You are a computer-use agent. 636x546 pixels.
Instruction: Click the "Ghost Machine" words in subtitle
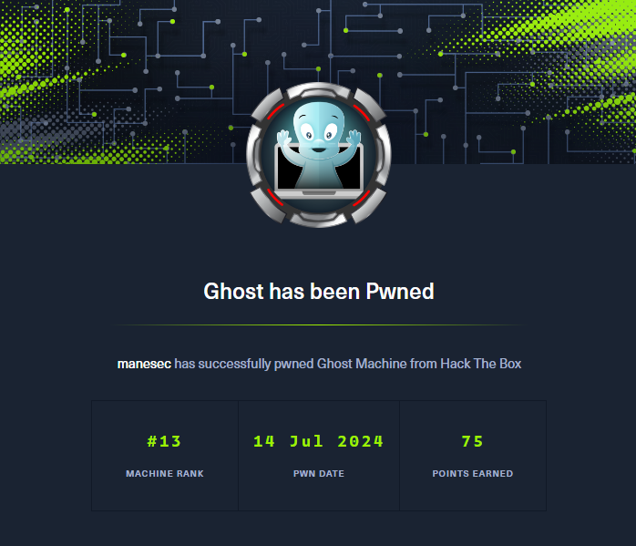pos(362,364)
